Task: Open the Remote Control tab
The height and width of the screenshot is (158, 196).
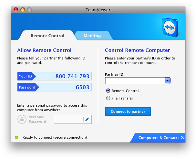Action: (47, 36)
